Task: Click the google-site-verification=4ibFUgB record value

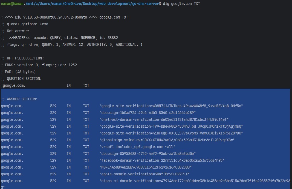Action: [171, 133]
